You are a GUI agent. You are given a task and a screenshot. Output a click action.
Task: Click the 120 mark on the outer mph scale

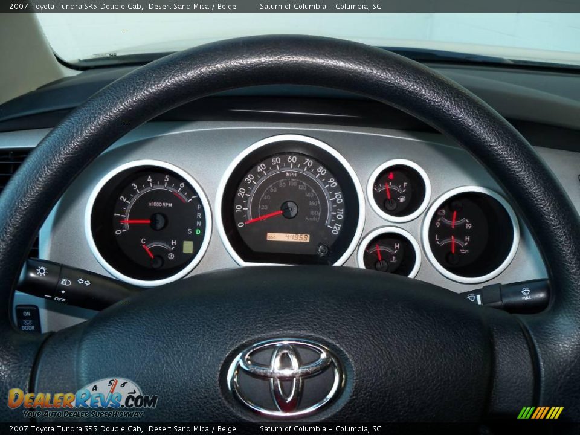point(335,229)
